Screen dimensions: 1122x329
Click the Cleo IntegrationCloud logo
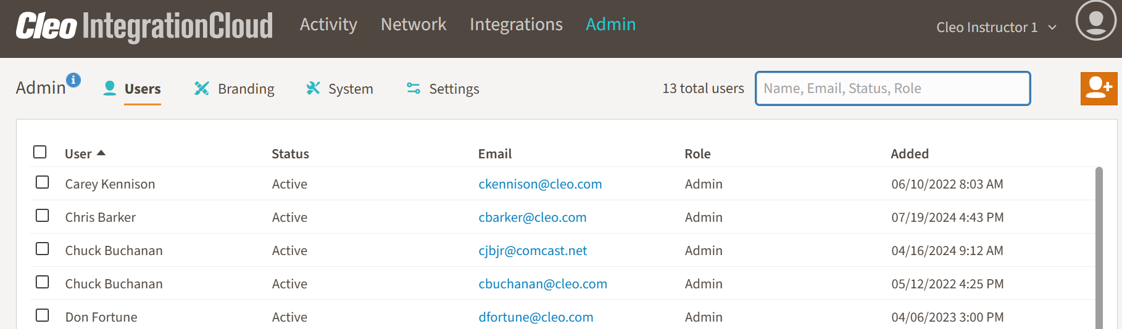pos(144,26)
